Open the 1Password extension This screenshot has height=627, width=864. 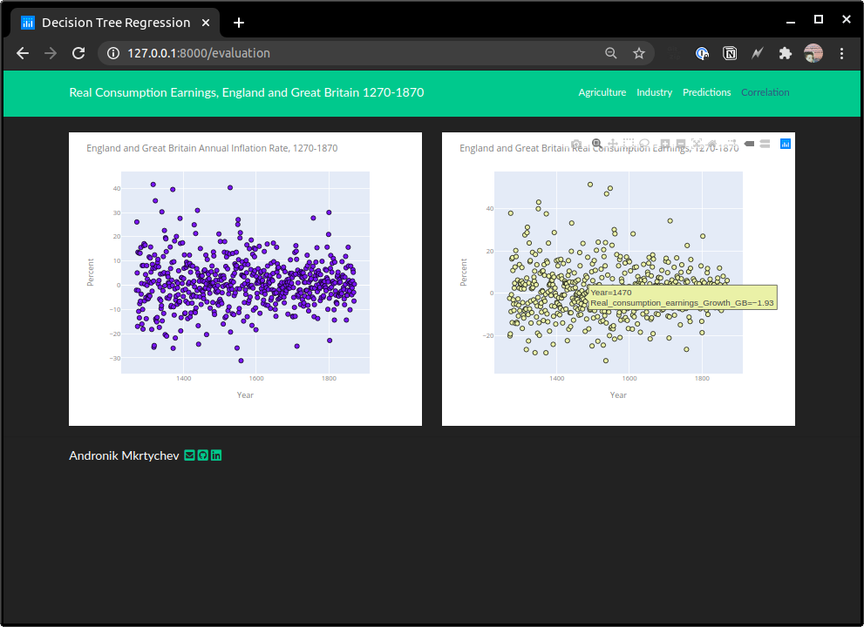point(702,53)
